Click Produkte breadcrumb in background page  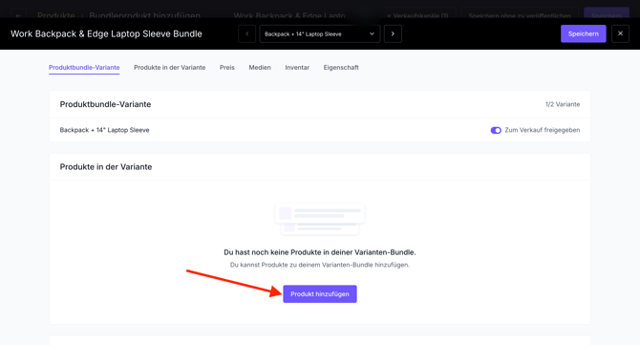click(x=56, y=15)
